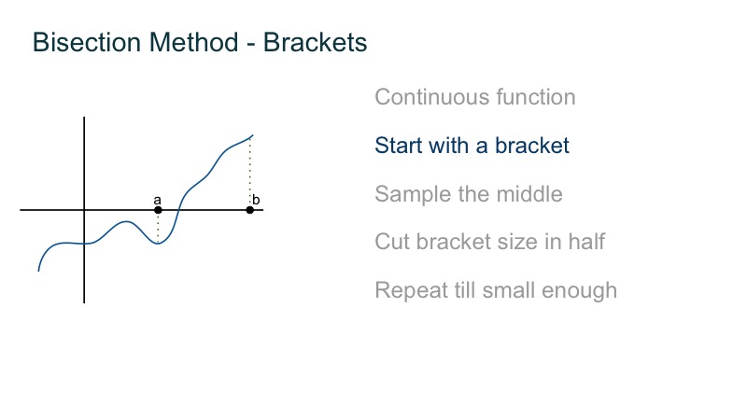Click the bottom end of the vertical axis
The width and height of the screenshot is (747, 420).
click(84, 301)
